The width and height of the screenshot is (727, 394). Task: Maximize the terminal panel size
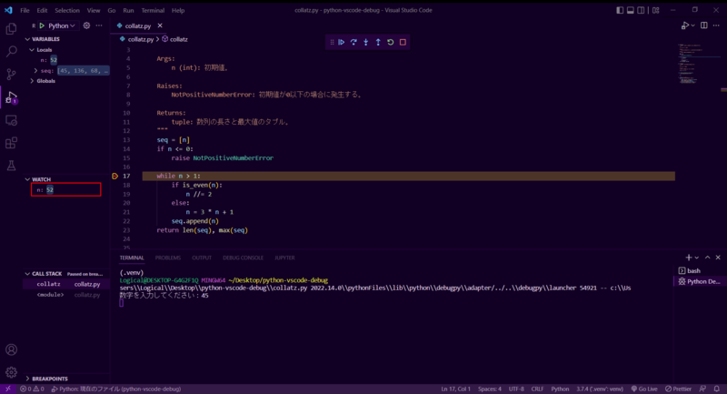[708, 258]
